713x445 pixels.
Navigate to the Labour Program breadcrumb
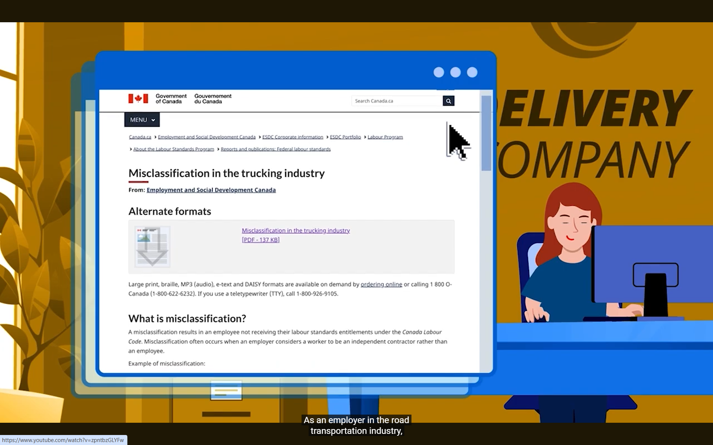tap(385, 137)
